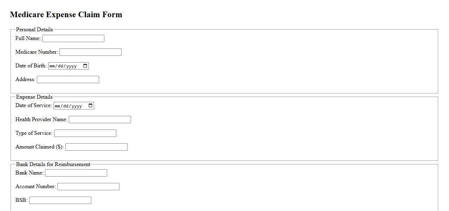Select the Amount Claimed ($) field

96,147
